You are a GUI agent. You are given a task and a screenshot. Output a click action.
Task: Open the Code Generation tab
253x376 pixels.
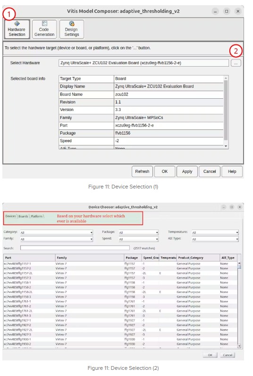(x=44, y=29)
